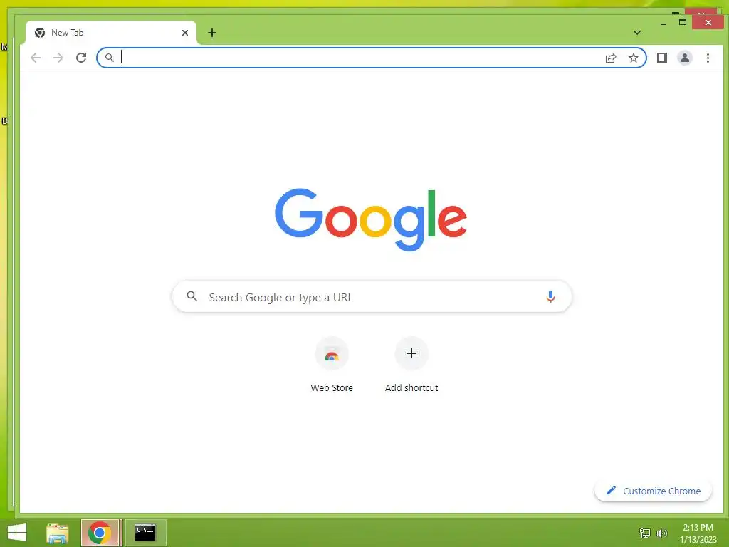
Task: Open the Chrome side panel
Action: (661, 58)
